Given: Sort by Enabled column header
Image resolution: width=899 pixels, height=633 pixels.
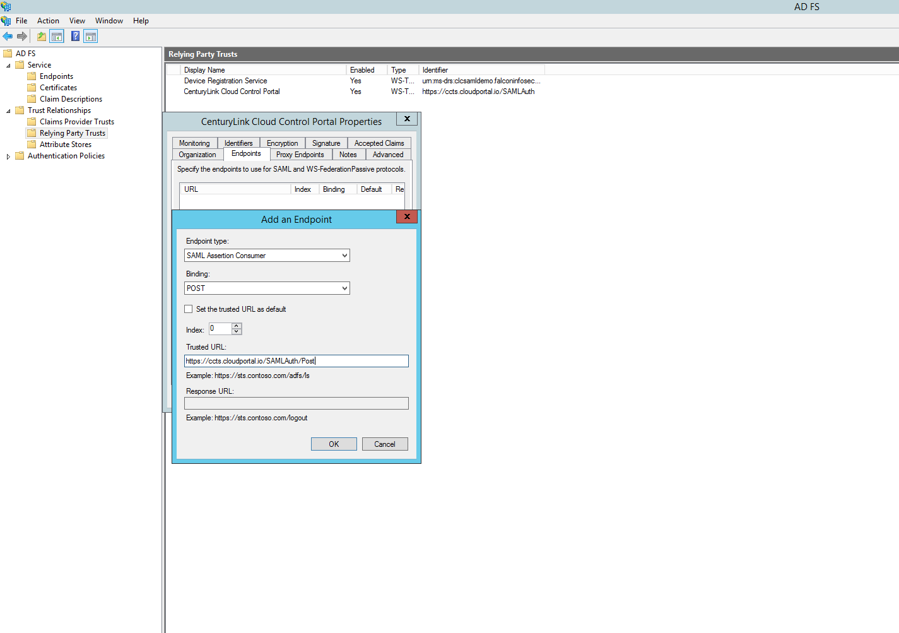Looking at the screenshot, I should pyautogui.click(x=367, y=70).
